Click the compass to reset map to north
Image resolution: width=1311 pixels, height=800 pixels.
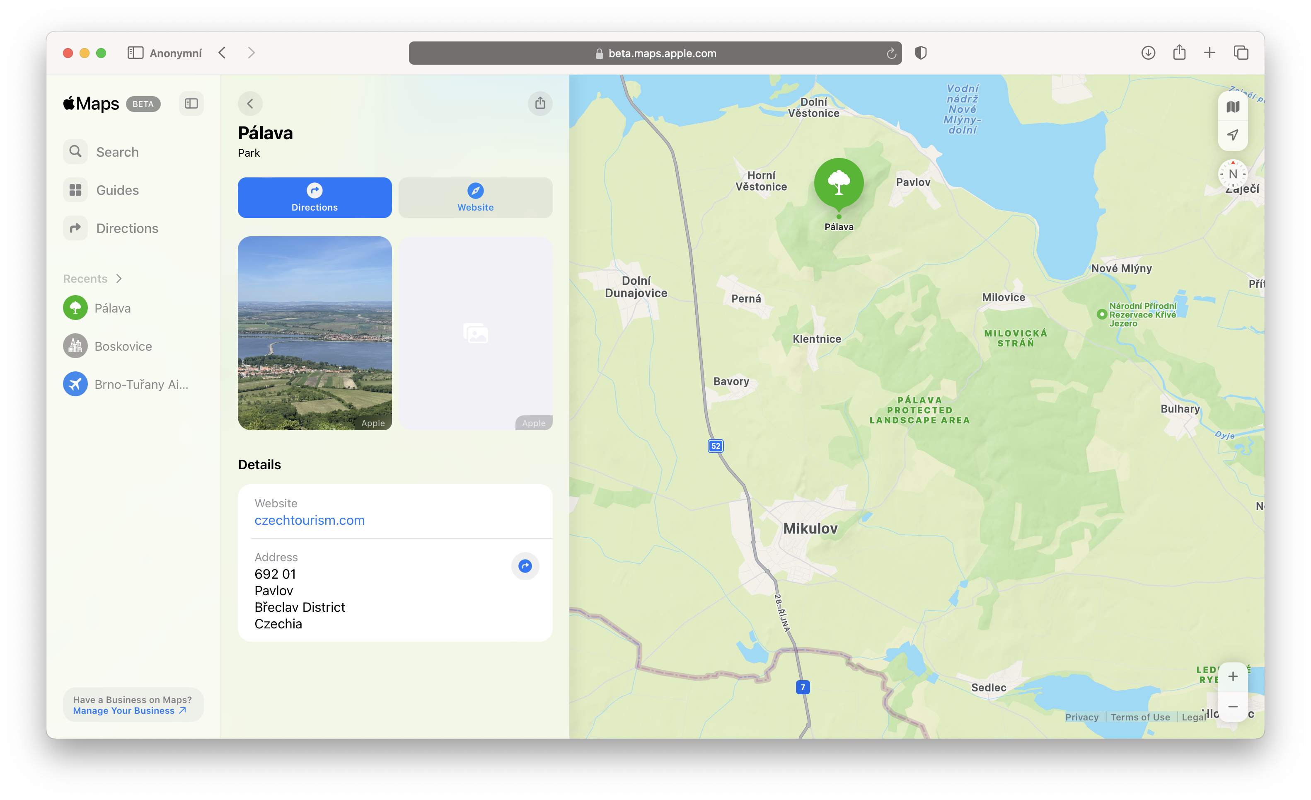[1233, 174]
